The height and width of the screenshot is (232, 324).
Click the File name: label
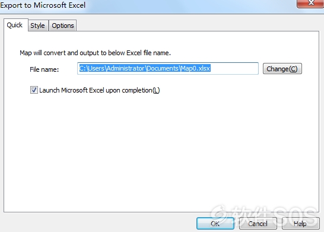pos(45,69)
